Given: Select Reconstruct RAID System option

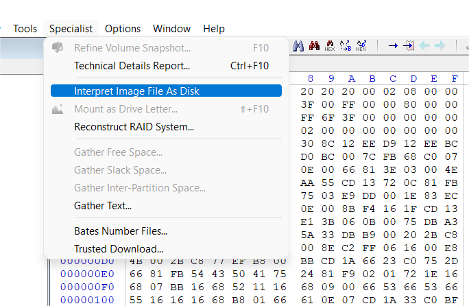Looking at the screenshot, I should point(134,126).
